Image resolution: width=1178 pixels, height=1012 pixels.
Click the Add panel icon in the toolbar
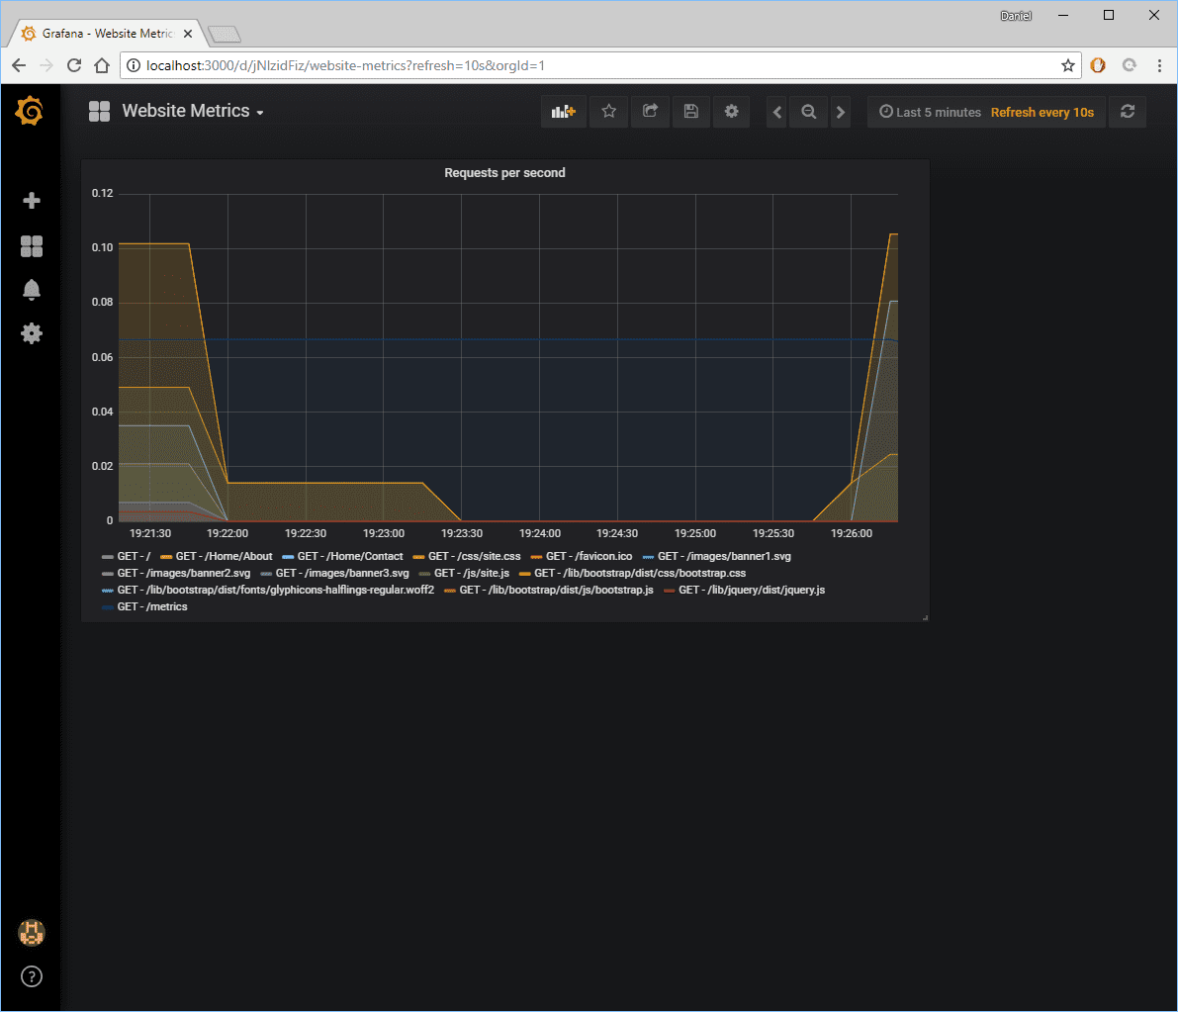(x=563, y=112)
